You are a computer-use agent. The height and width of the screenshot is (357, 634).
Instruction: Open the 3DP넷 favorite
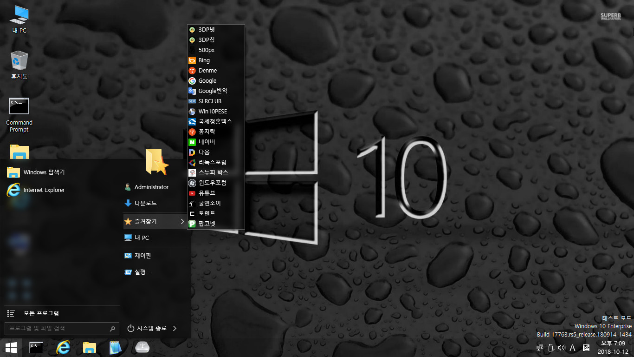[216, 30]
